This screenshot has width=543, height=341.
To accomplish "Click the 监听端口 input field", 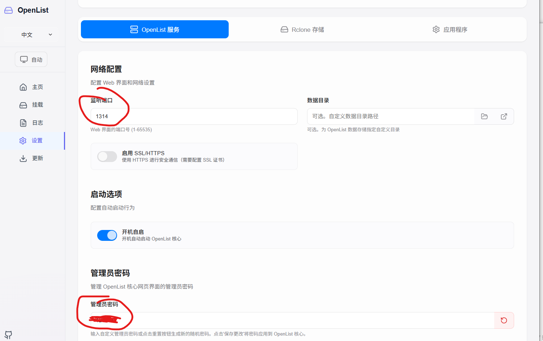I will click(194, 116).
